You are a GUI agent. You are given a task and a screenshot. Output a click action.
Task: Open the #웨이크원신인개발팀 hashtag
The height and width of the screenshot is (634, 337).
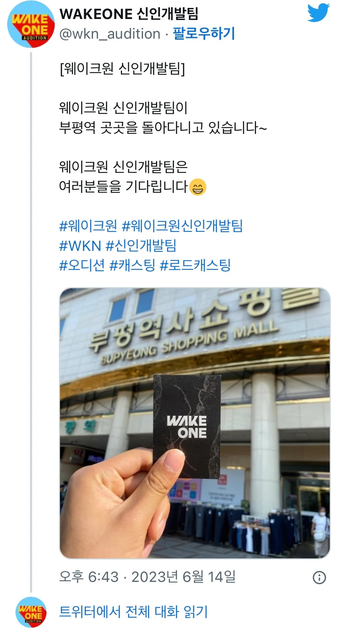coord(183,226)
